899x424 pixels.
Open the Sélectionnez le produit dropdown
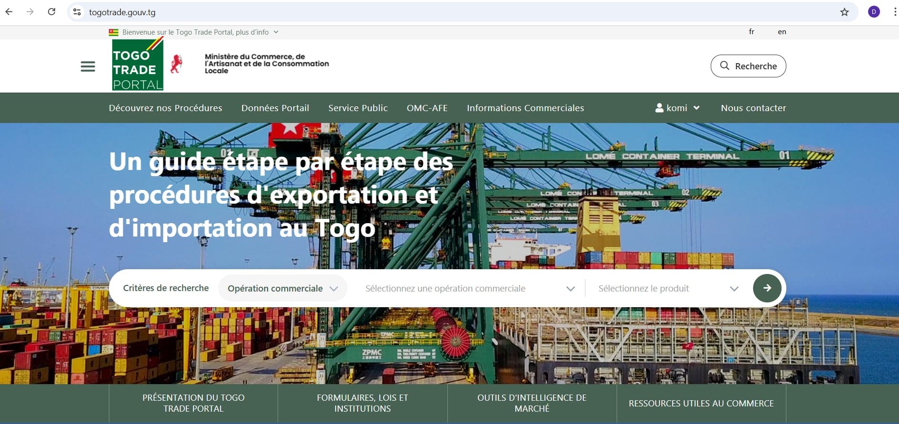[x=668, y=288]
